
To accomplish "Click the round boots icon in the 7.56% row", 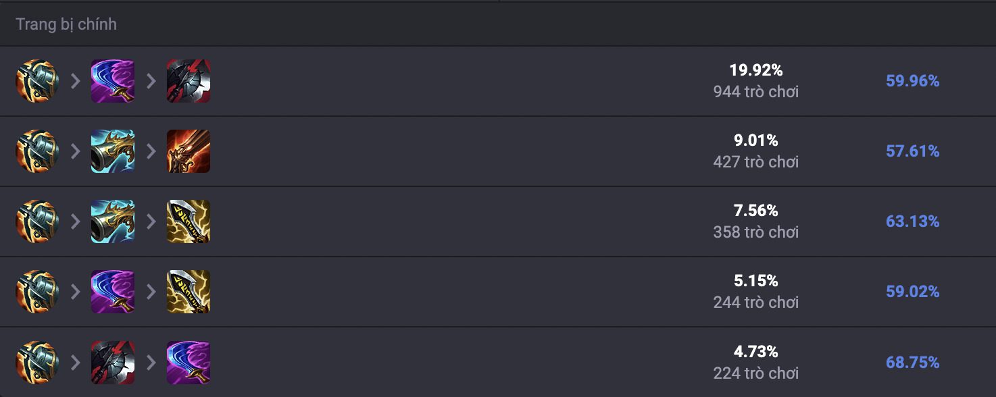I will point(37,221).
